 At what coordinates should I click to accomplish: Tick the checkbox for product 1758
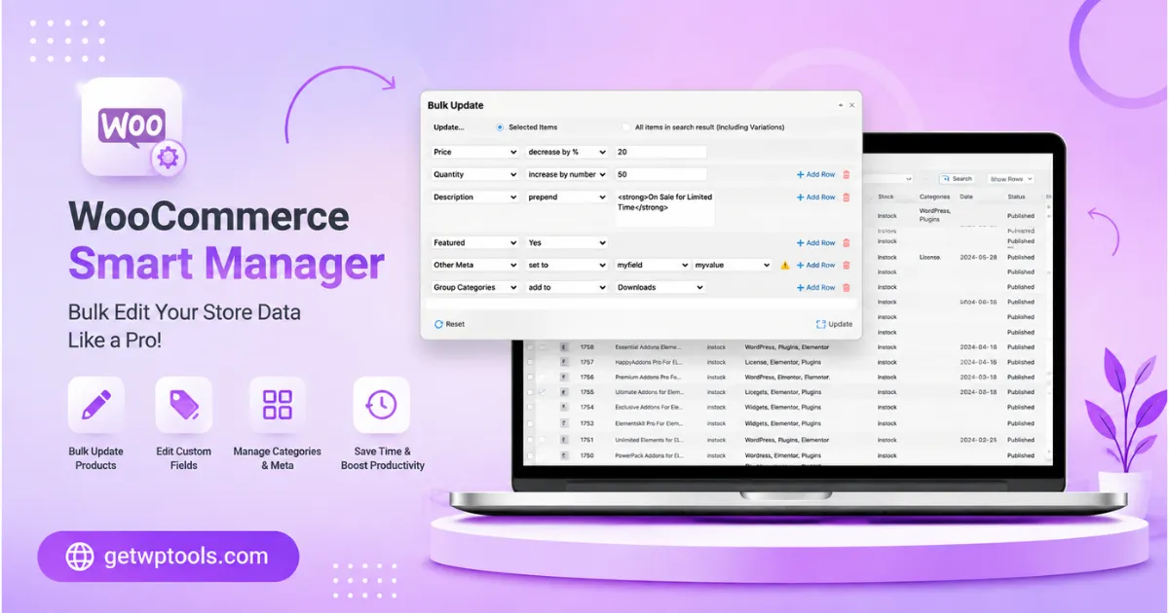pyautogui.click(x=531, y=347)
